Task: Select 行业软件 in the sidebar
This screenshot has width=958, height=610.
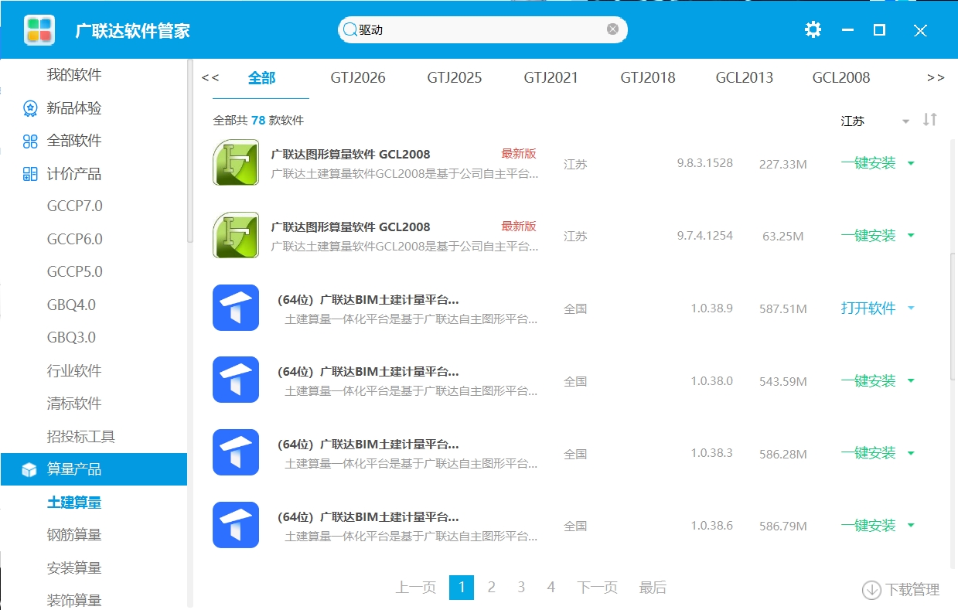Action: (x=74, y=371)
